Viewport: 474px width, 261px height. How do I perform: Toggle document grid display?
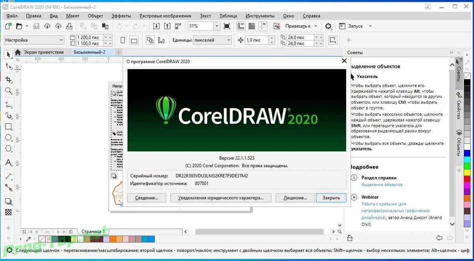pos(252,26)
